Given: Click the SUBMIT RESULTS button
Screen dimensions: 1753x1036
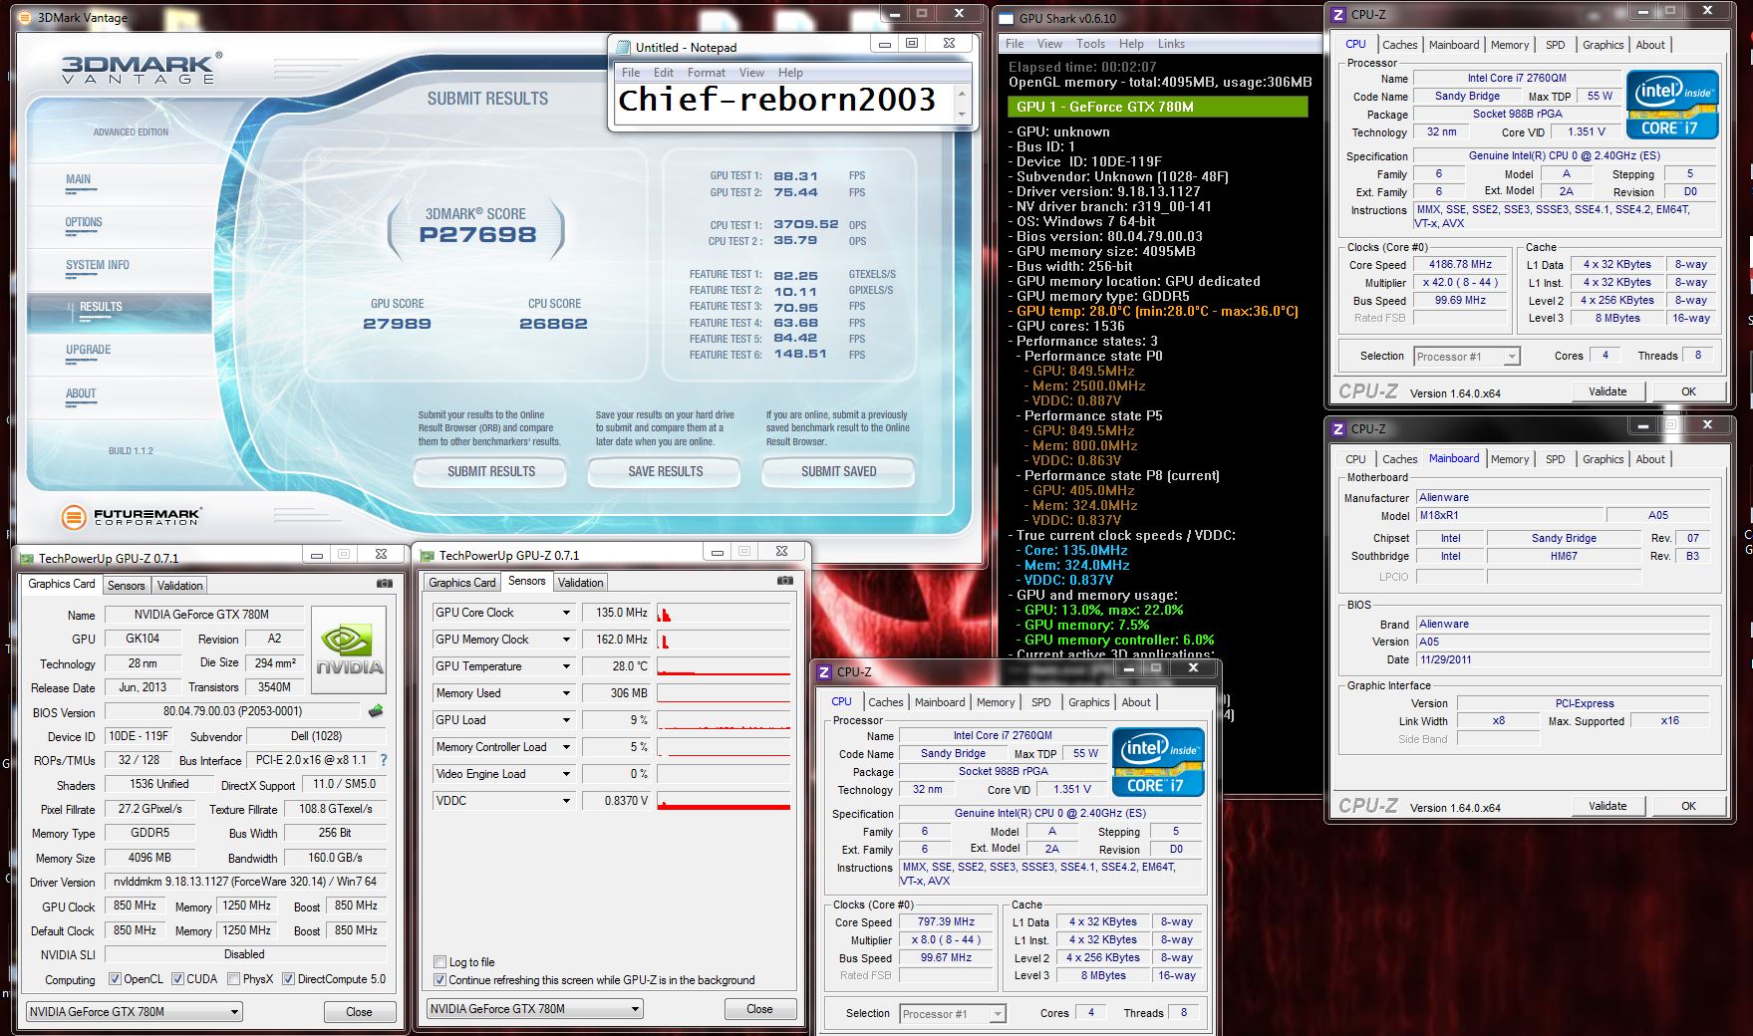Looking at the screenshot, I should coord(490,472).
